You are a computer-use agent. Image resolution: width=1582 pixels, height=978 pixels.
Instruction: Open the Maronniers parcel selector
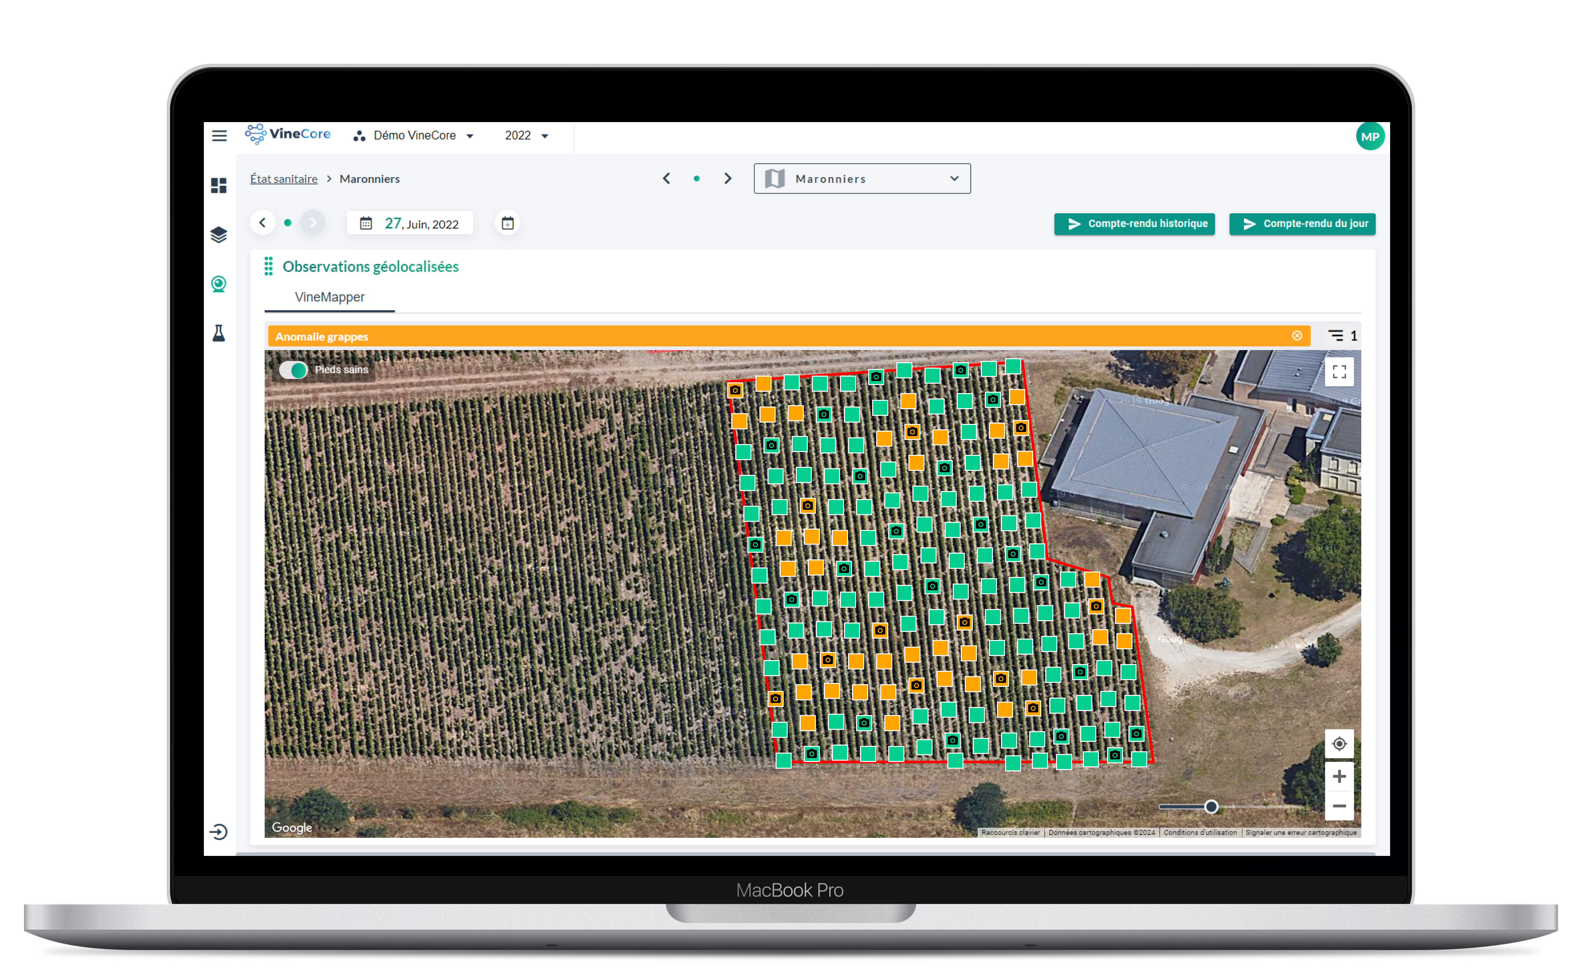pos(861,178)
